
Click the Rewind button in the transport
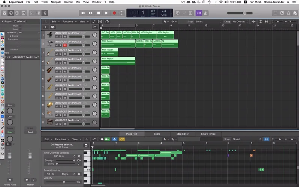83,13
